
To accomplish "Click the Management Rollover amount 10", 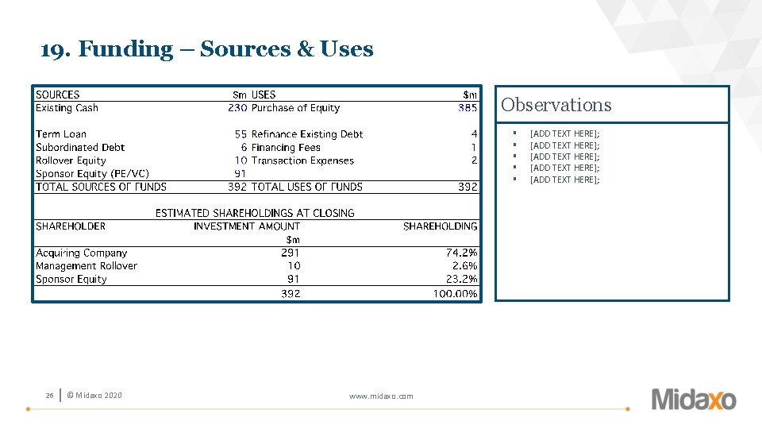I will tap(294, 266).
